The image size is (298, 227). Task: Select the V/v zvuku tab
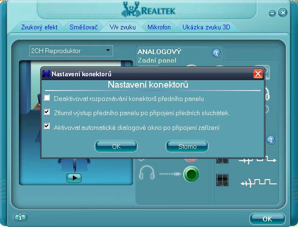[123, 27]
